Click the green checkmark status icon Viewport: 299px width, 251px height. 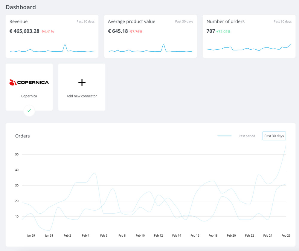[x=29, y=111]
